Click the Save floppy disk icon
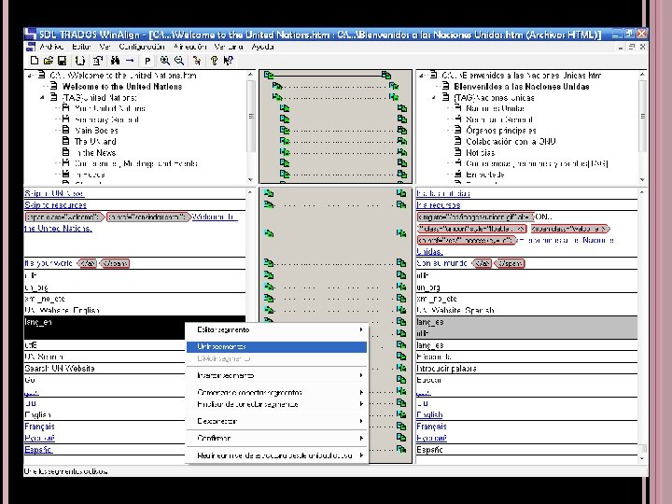The height and width of the screenshot is (504, 672). (62, 61)
